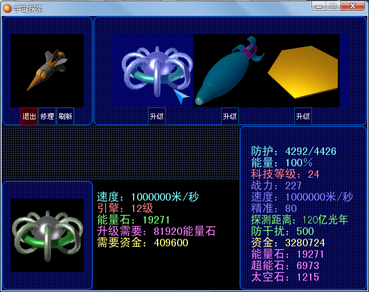Select the orange rocket ship image

point(47,71)
